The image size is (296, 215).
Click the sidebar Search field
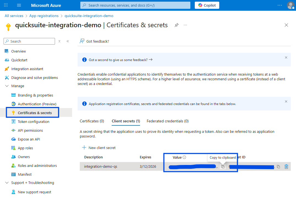tap(29, 41)
